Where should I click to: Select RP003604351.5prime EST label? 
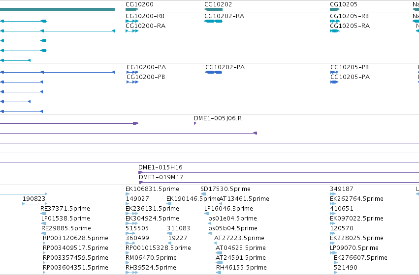coord(75,268)
